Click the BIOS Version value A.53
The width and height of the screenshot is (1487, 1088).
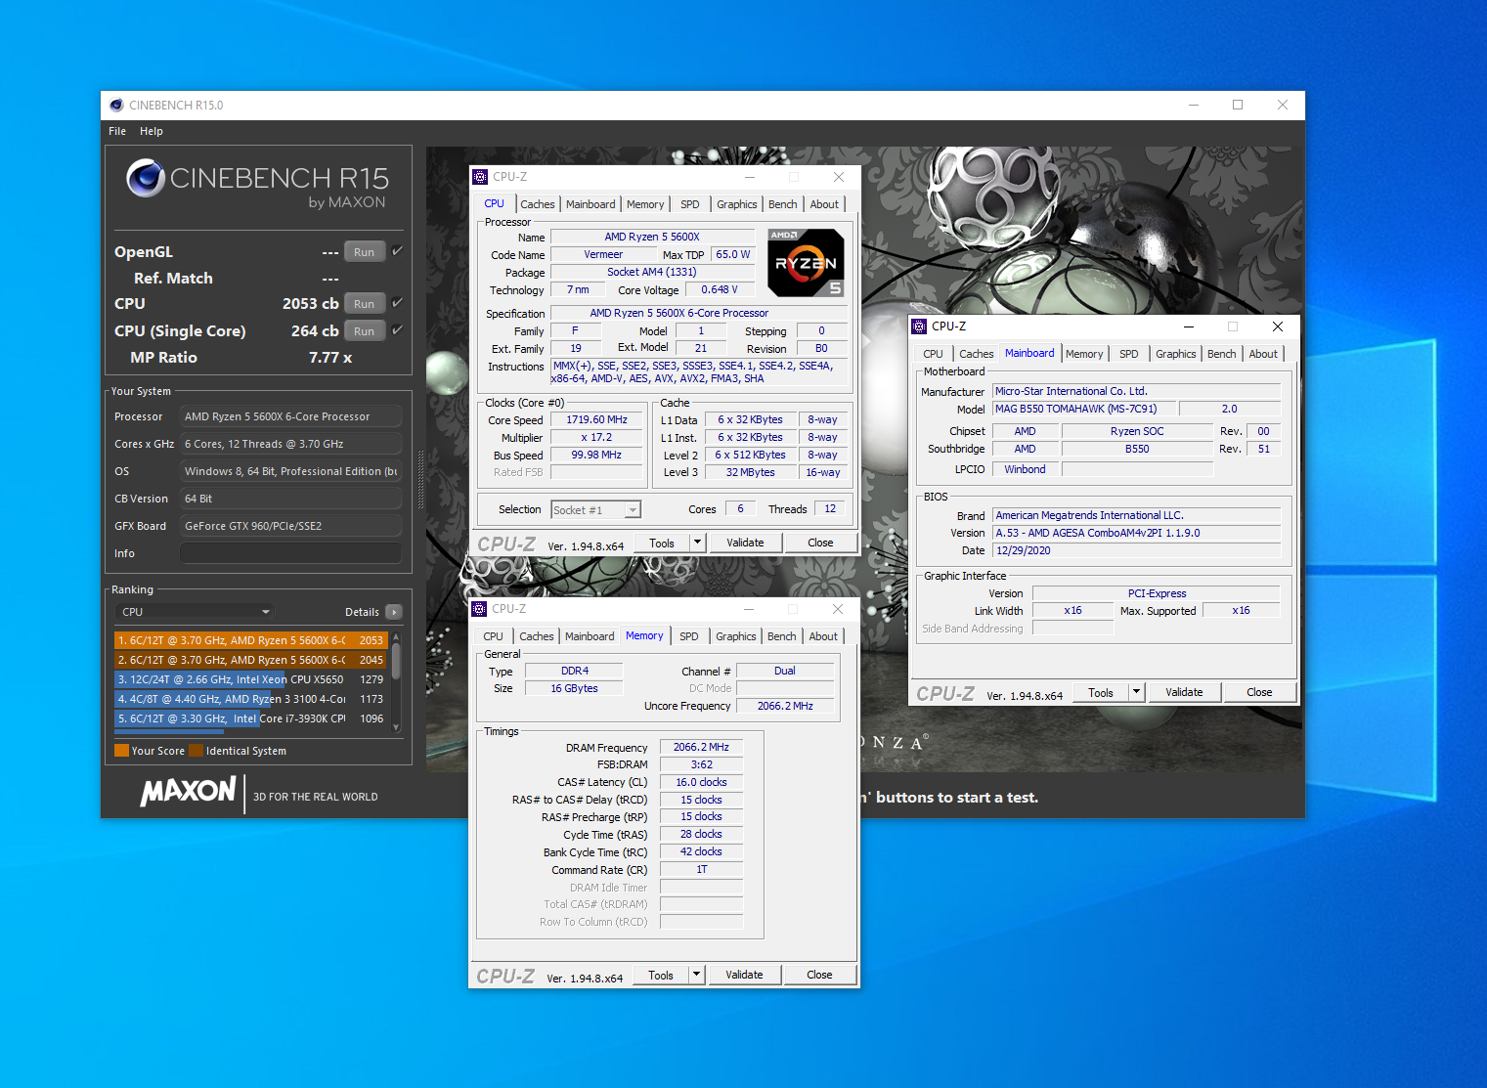click(1136, 533)
